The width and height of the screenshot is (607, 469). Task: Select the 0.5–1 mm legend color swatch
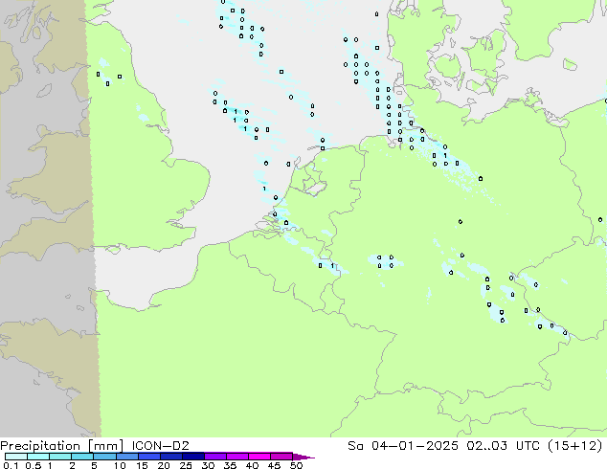(x=38, y=457)
